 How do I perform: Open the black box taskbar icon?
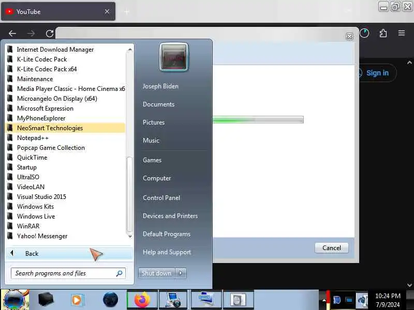[46, 300]
